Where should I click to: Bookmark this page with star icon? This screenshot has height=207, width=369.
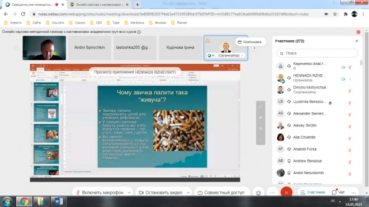click(335, 14)
